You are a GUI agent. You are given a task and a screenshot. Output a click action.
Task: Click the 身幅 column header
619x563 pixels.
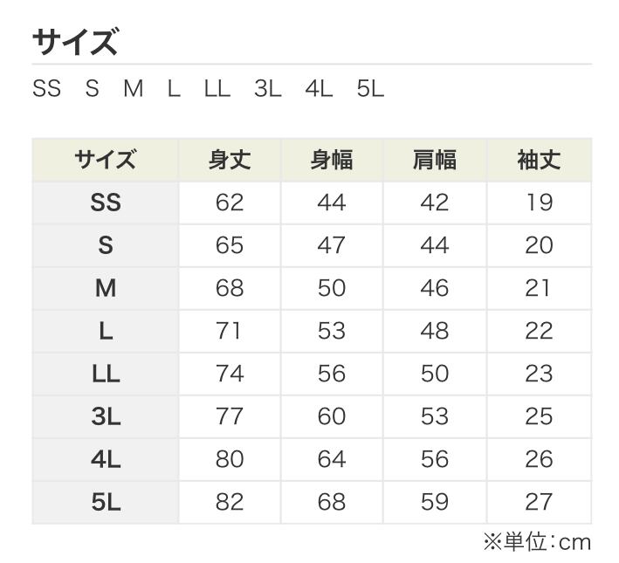coord(332,161)
